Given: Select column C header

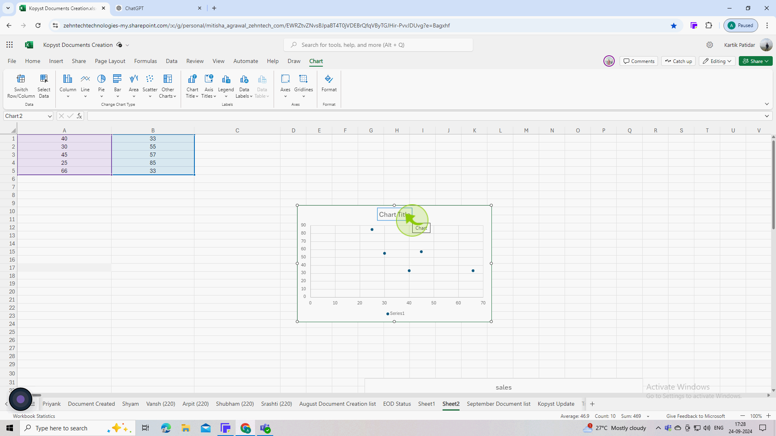Looking at the screenshot, I should click(x=237, y=130).
